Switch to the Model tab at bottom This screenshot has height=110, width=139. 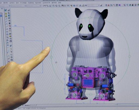coord(27,105)
